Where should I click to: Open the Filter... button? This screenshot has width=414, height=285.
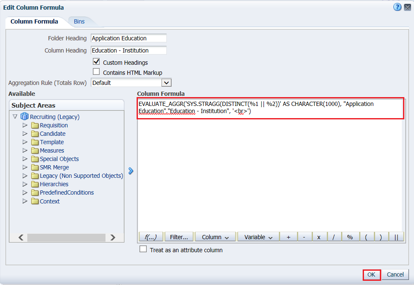click(179, 237)
